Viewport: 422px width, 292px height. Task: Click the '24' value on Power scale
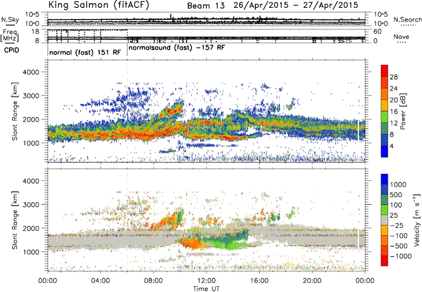(x=394, y=89)
